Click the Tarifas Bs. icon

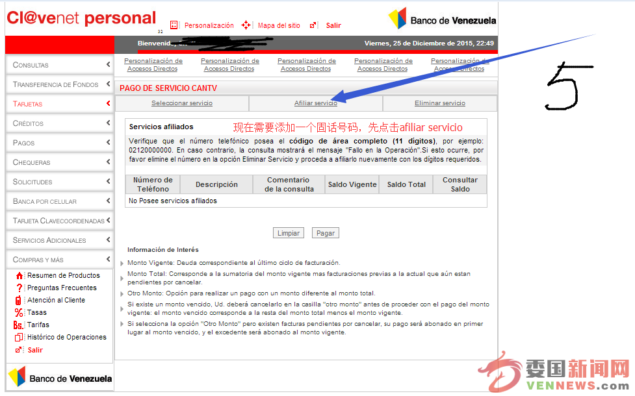coord(18,325)
